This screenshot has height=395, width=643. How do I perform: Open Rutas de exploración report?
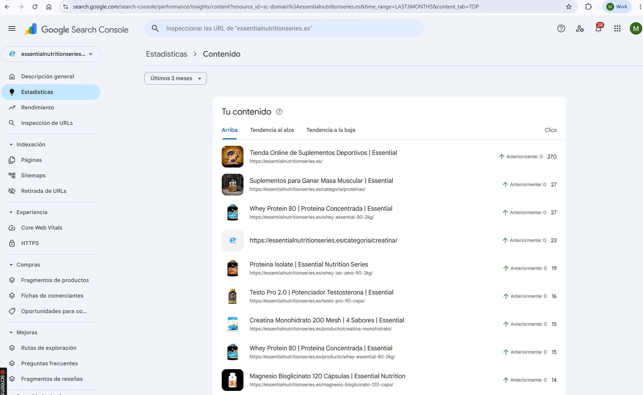tap(51, 348)
